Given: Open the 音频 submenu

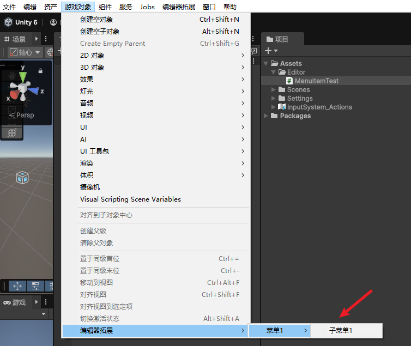Looking at the screenshot, I should tap(156, 103).
